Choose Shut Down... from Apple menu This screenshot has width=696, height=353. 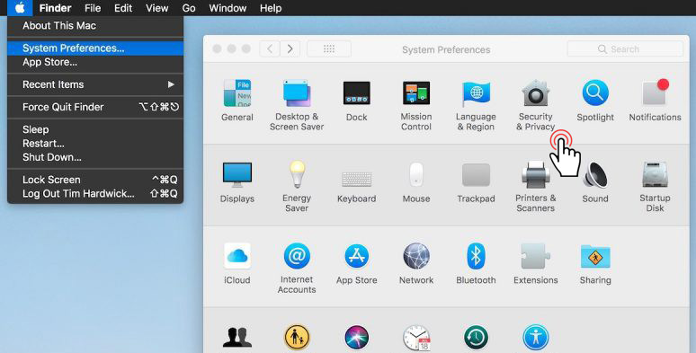click(x=95, y=157)
